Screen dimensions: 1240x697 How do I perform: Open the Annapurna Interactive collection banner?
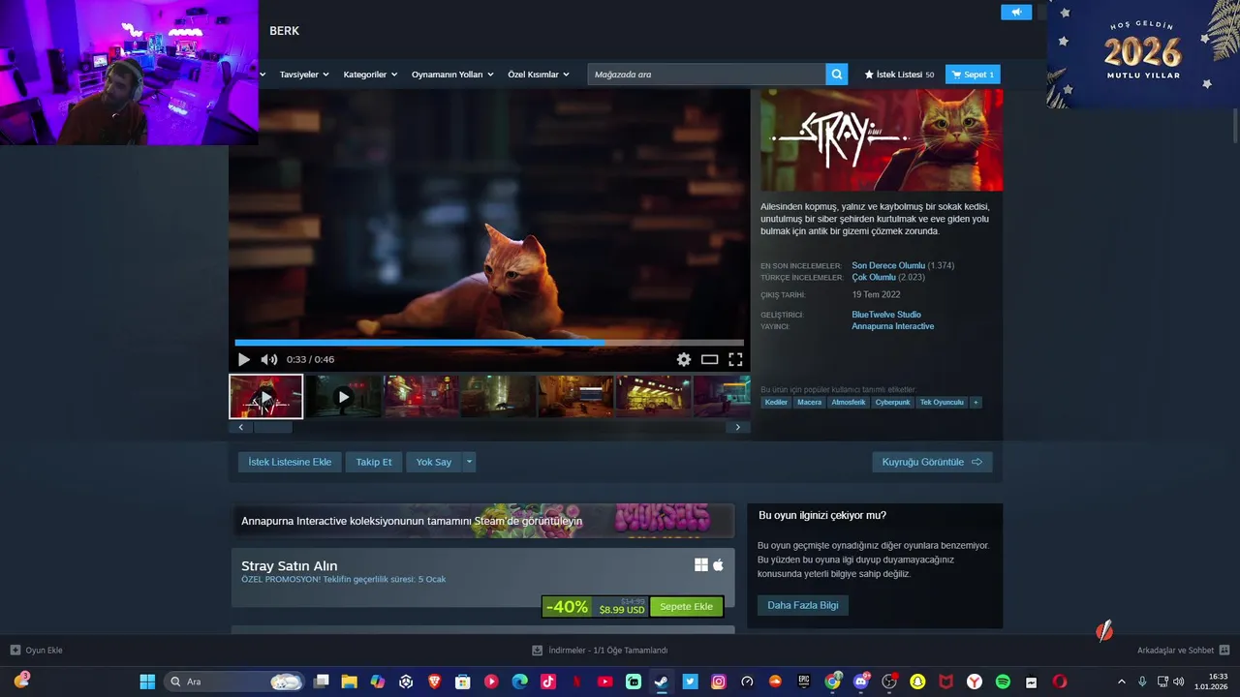point(482,521)
